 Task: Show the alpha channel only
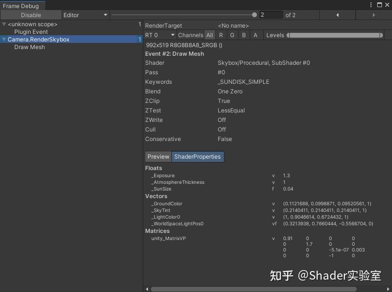point(255,35)
